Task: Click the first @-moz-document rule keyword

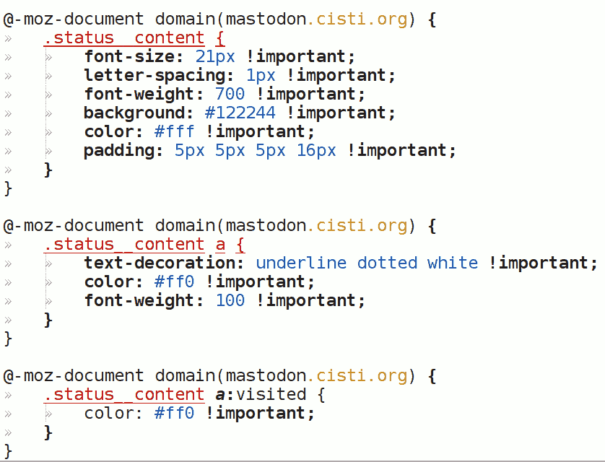Action: [73, 19]
